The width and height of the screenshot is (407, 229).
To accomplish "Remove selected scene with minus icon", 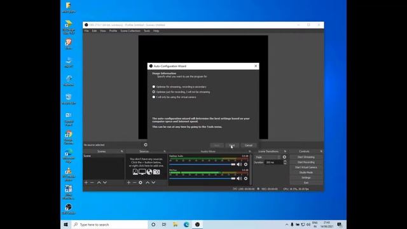I will [x=92, y=183].
